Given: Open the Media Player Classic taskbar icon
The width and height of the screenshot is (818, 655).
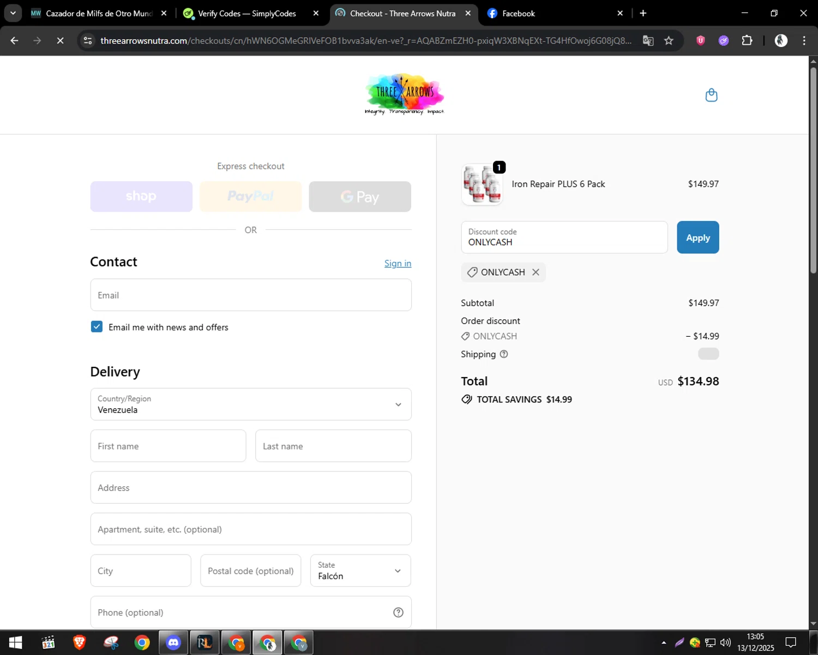Looking at the screenshot, I should click(48, 643).
